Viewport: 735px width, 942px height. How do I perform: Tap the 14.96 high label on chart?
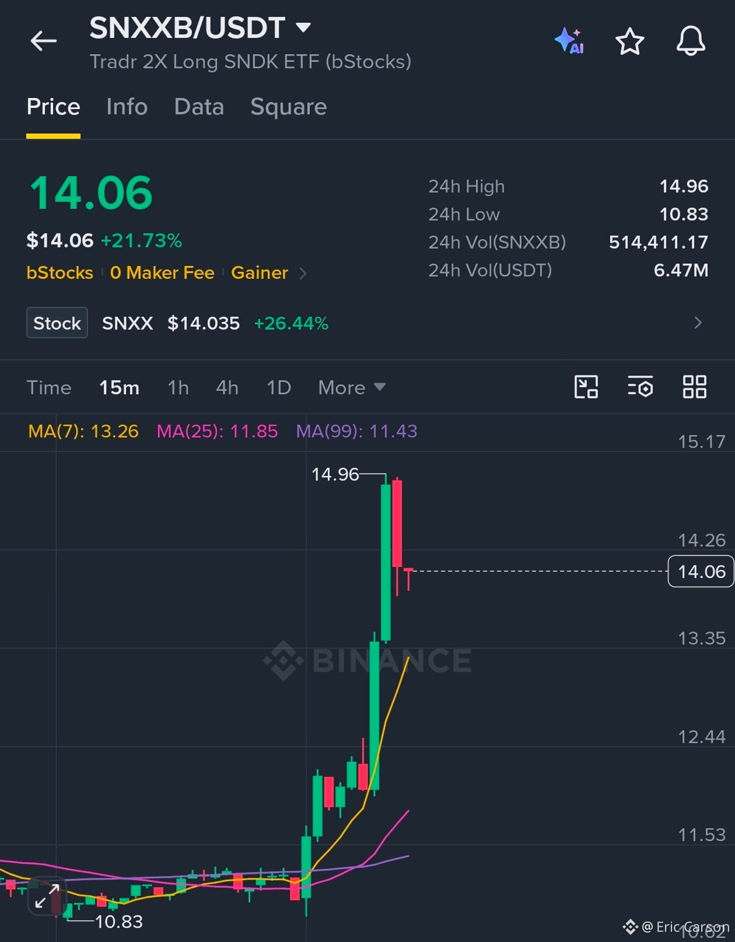click(335, 474)
